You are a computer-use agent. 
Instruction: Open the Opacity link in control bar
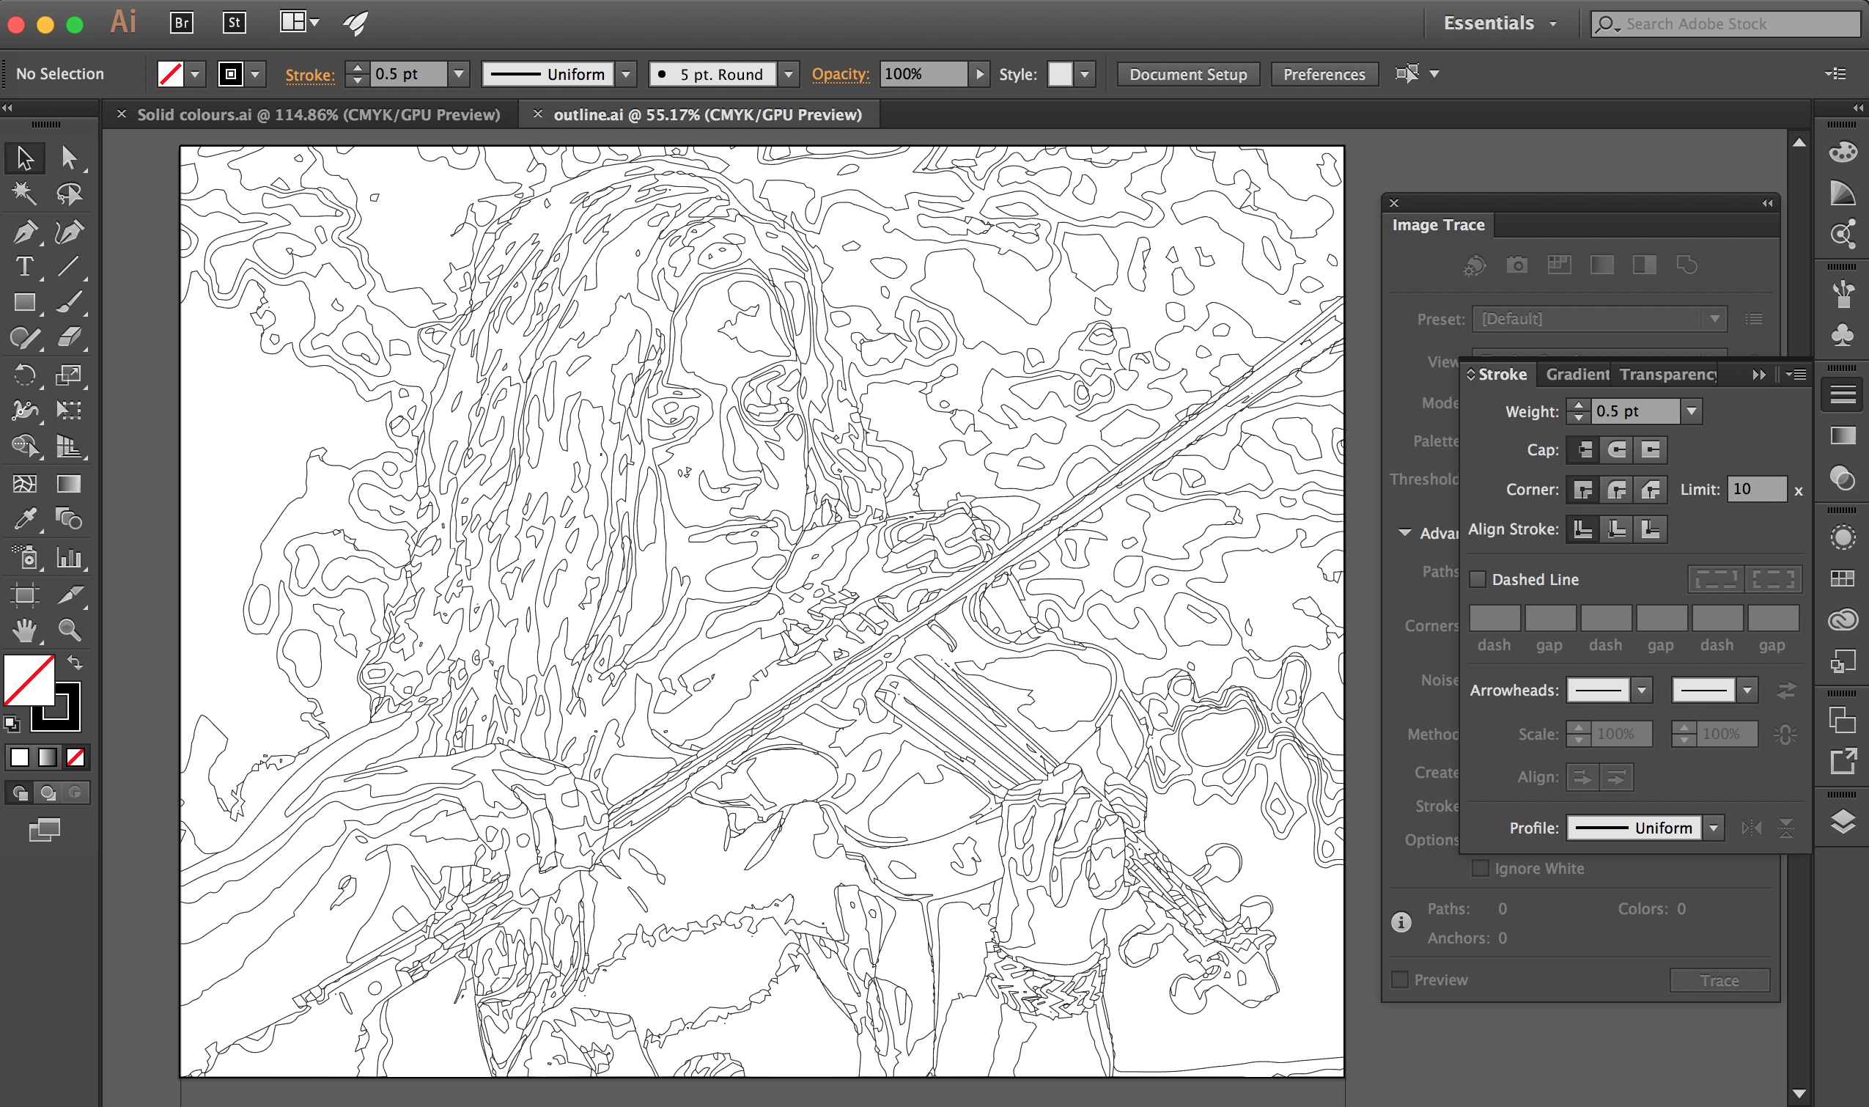(x=840, y=74)
